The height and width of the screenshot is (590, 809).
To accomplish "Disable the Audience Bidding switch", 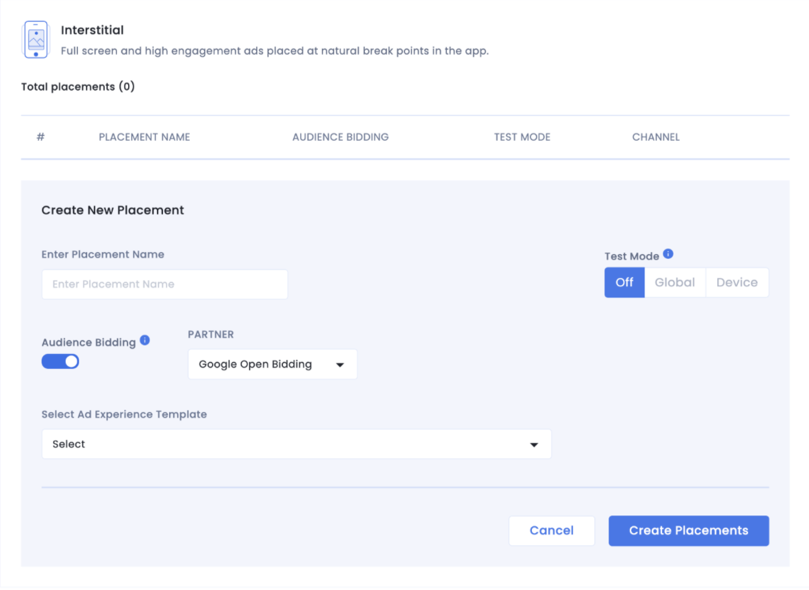I will (x=60, y=362).
